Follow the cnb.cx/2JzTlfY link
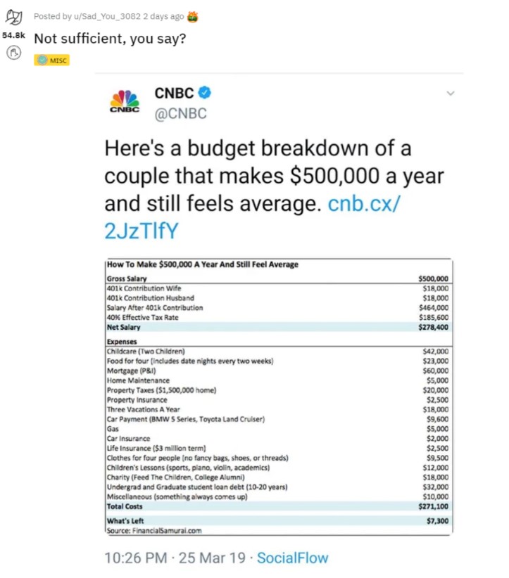Viewport: 509px width, 578px height. [253, 217]
